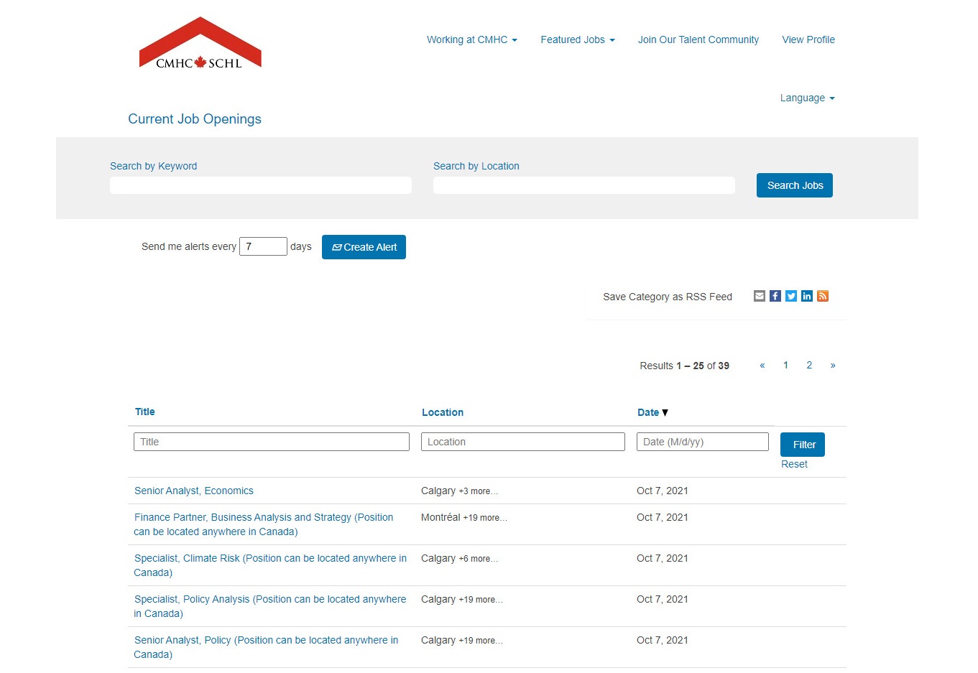Screen dimensions: 978x673
Task: Share on Twitter icon
Action: tap(790, 296)
